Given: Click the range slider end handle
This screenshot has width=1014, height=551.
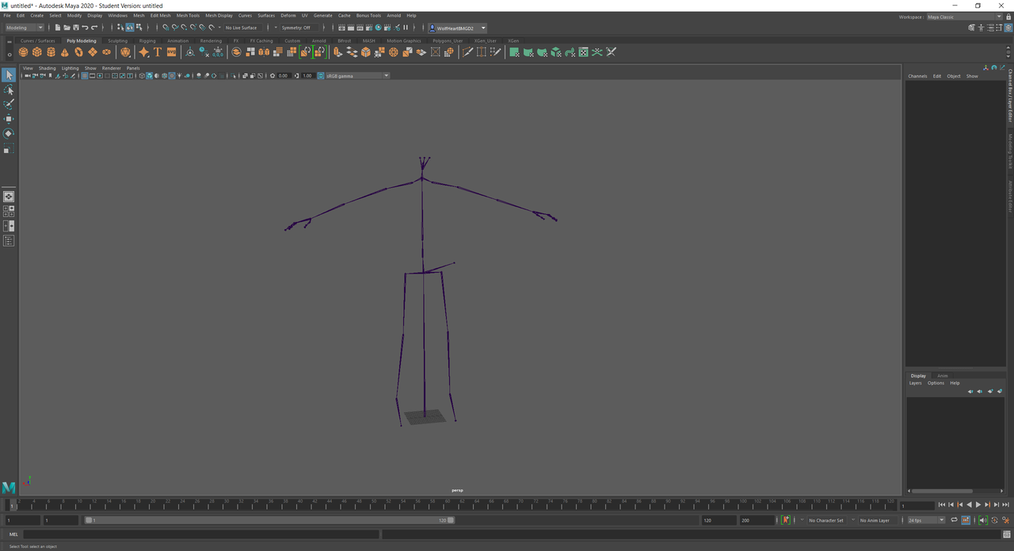Looking at the screenshot, I should 451,520.
